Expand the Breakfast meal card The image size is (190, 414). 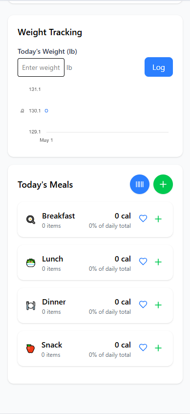click(x=95, y=219)
